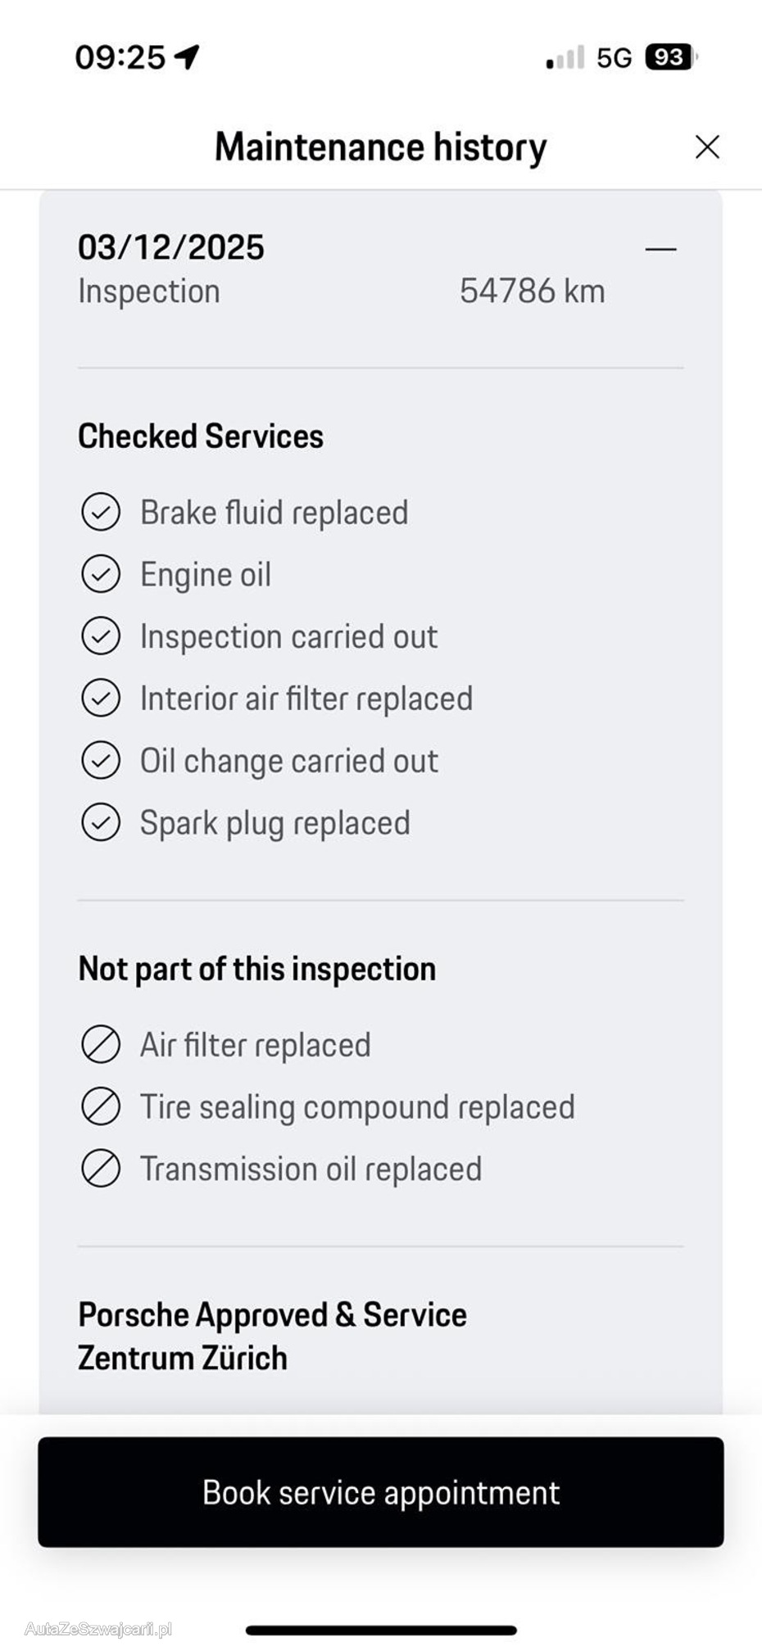Tap the Interior air filter replaced checkmark
The width and height of the screenshot is (762, 1651).
(101, 699)
